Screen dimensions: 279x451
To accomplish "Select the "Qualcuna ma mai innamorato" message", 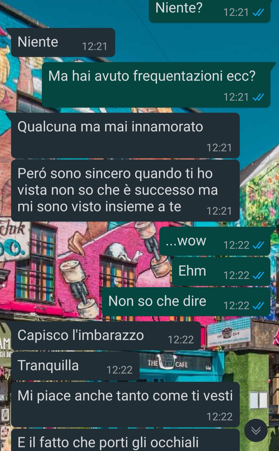I will tap(125, 135).
